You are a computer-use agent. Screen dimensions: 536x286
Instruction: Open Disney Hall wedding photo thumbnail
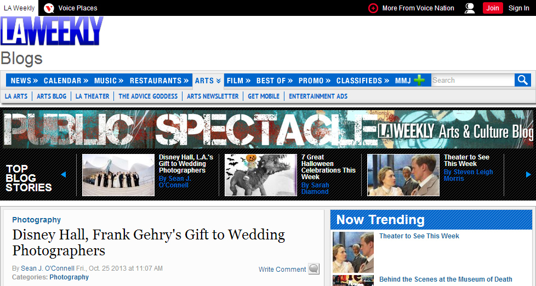118,175
